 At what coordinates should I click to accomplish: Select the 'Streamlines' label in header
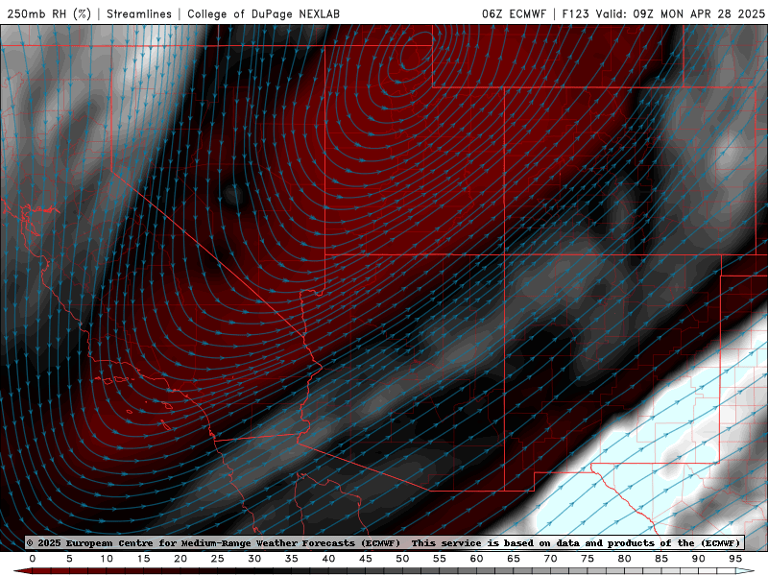tap(139, 13)
